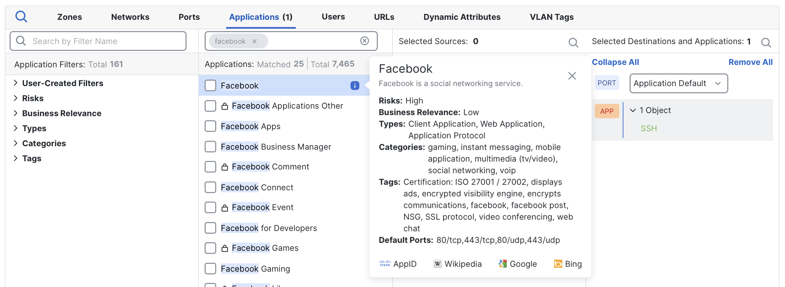This screenshot has height=287, width=785.
Task: Click lock icon beside Facebook Applications Other
Action: coord(224,106)
